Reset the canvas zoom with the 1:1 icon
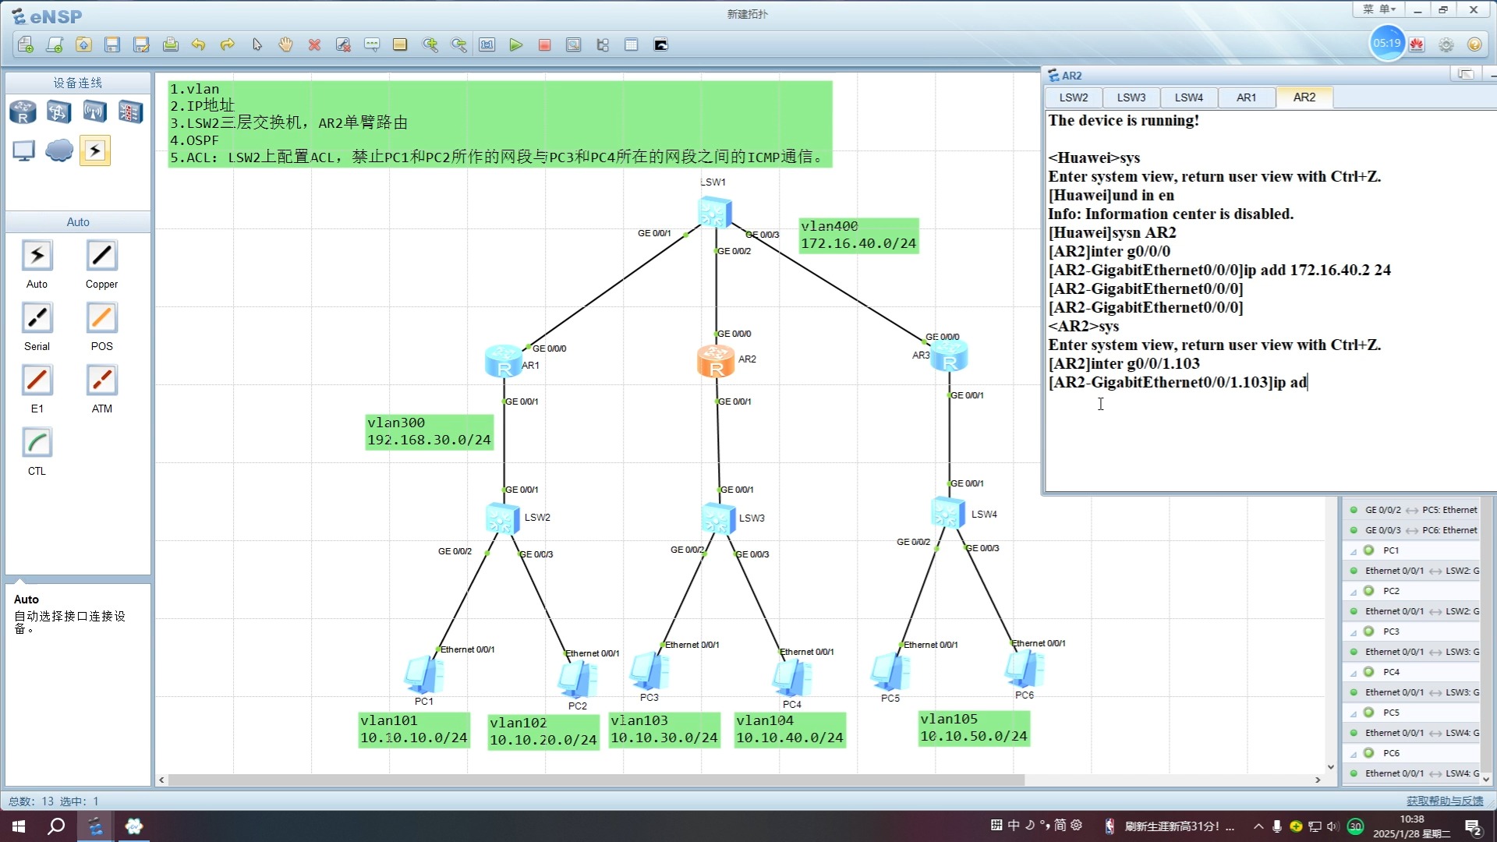This screenshot has width=1497, height=842. (487, 44)
